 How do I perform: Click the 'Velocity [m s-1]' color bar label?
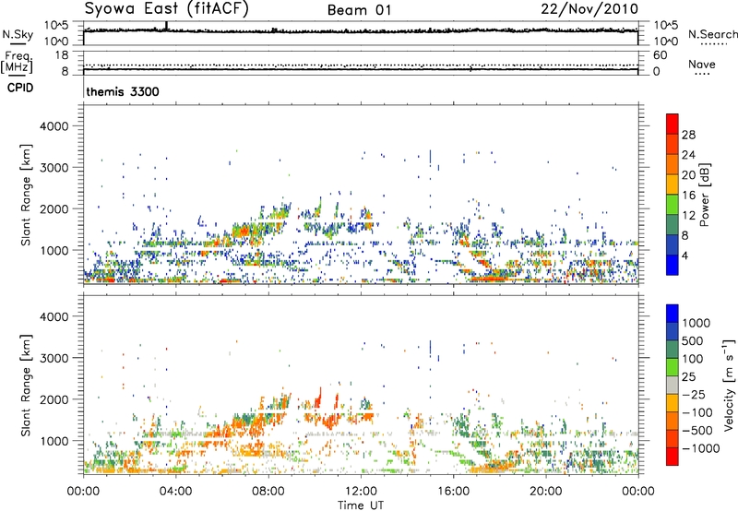pyautogui.click(x=729, y=385)
